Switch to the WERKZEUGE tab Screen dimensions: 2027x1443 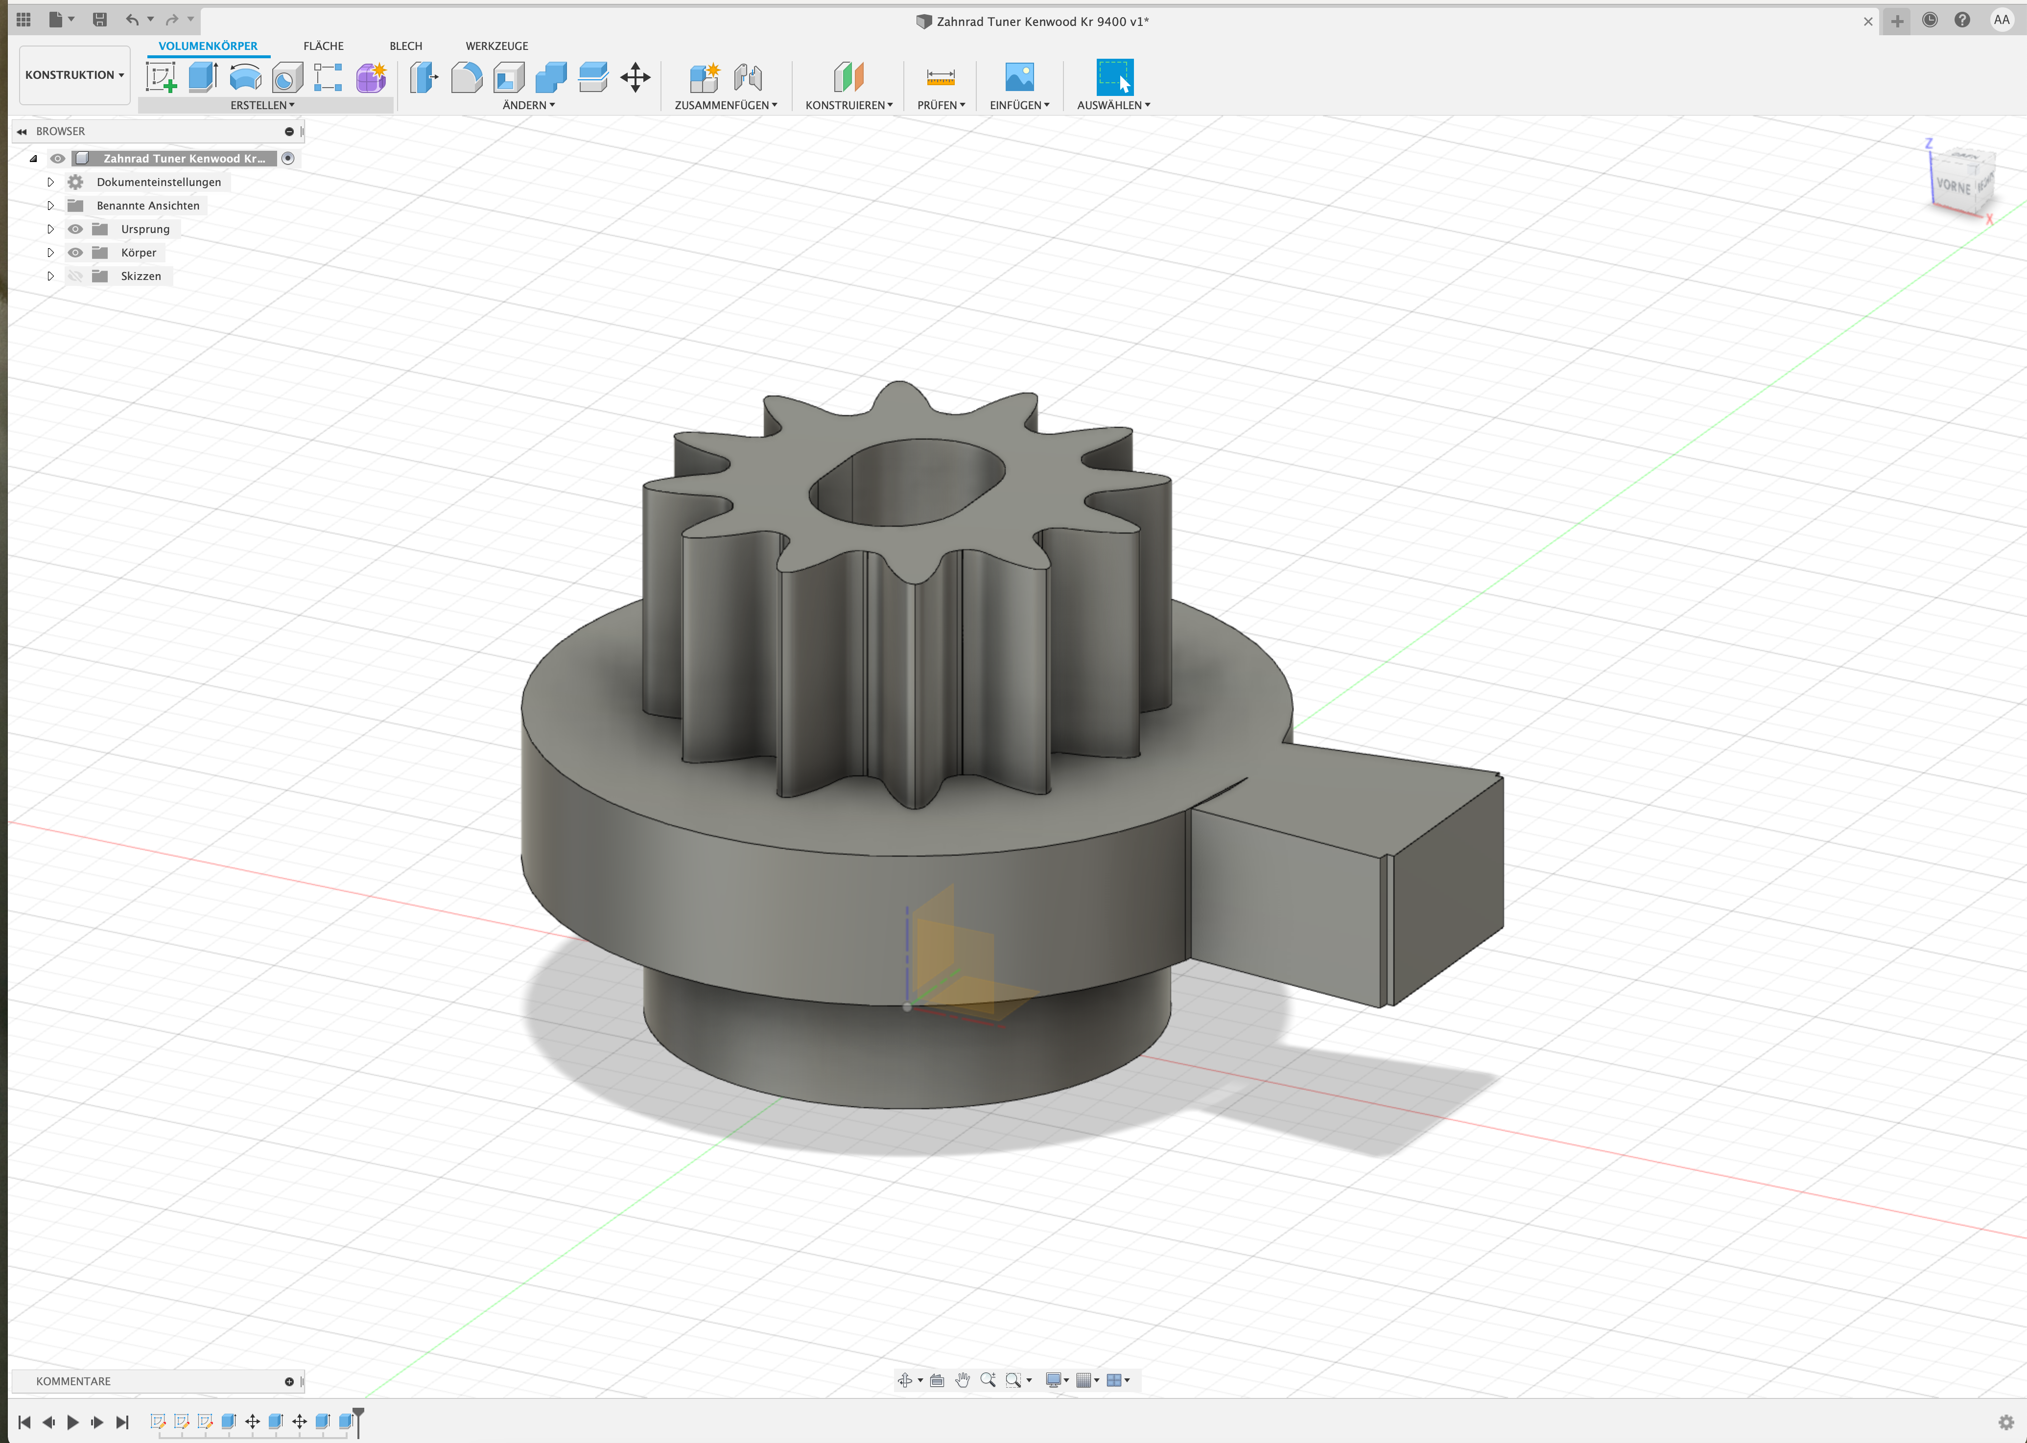[x=497, y=46]
